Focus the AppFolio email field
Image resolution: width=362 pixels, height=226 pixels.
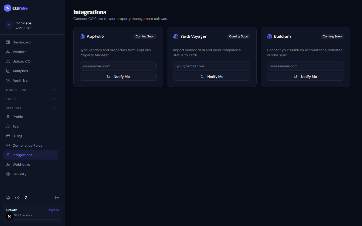118,66
